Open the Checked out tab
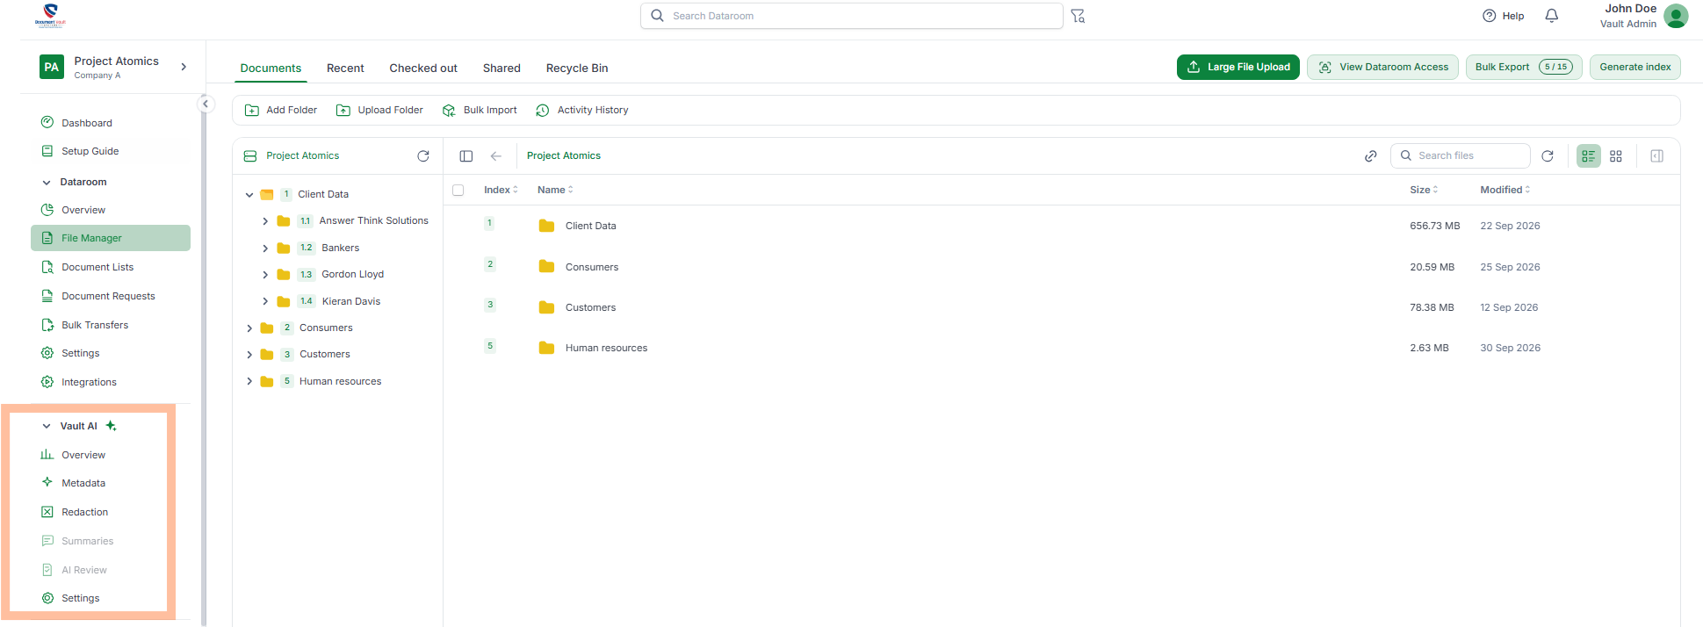 coord(423,68)
